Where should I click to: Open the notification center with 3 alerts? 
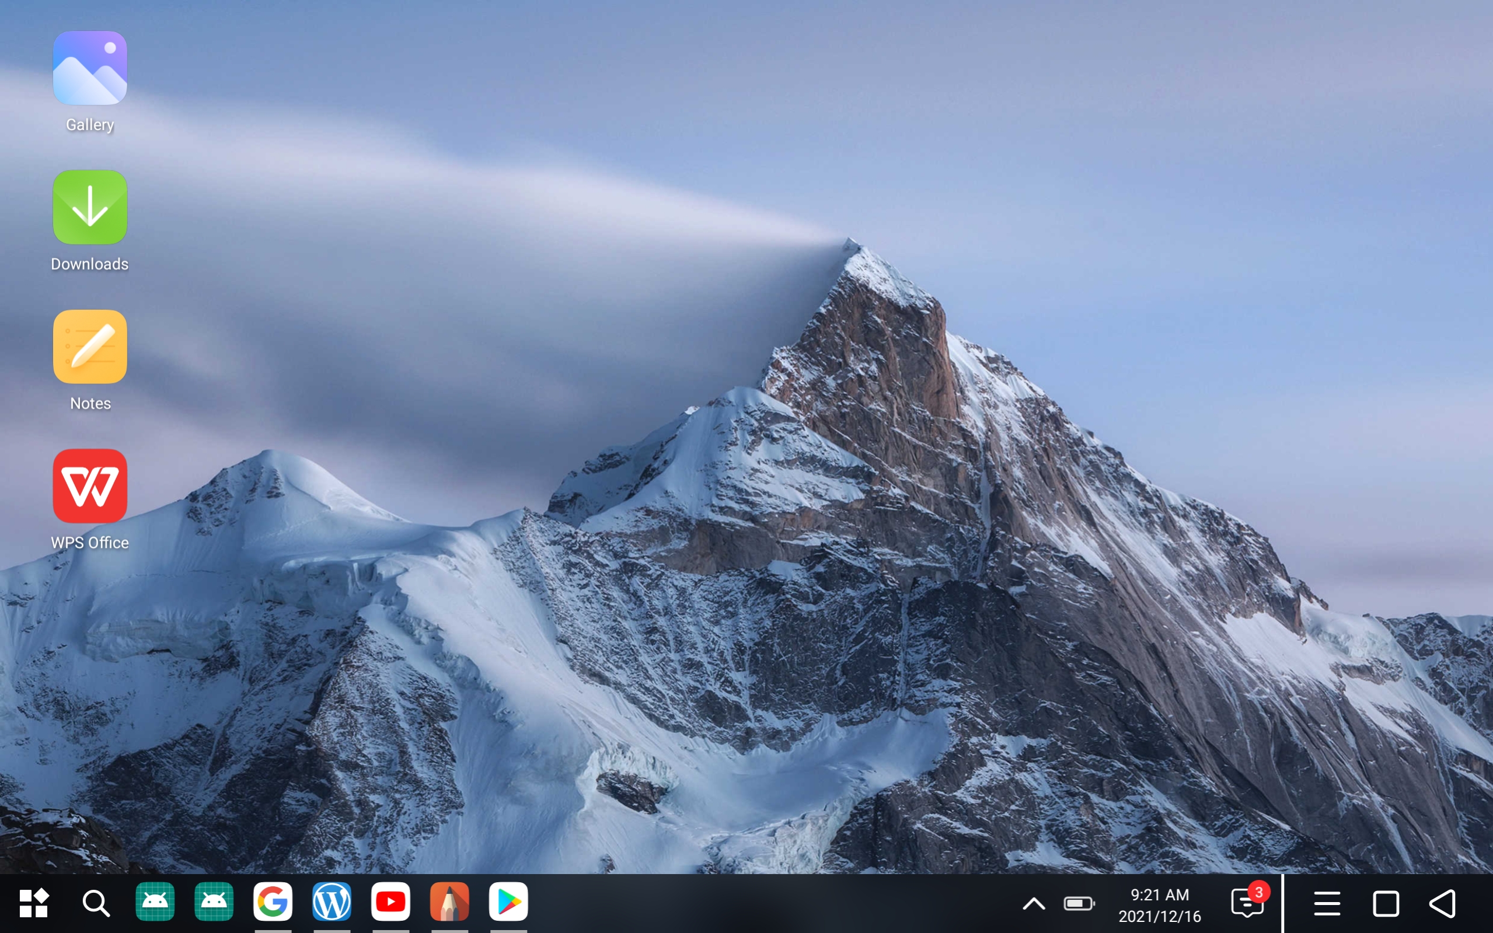tap(1247, 903)
